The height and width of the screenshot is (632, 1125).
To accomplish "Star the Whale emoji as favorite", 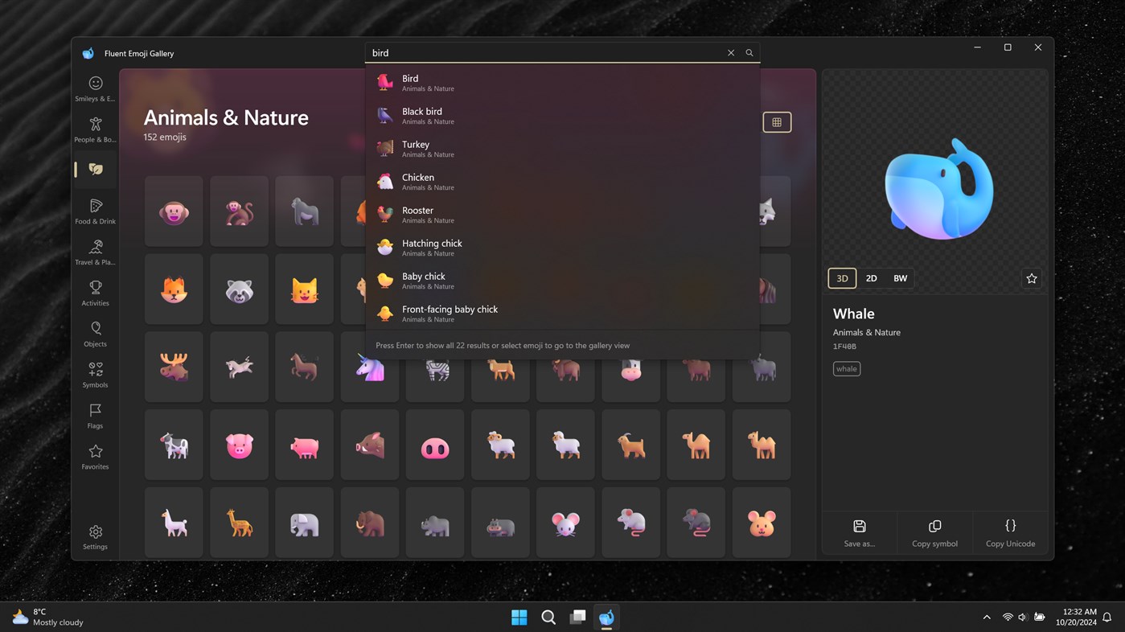I will click(x=1031, y=277).
